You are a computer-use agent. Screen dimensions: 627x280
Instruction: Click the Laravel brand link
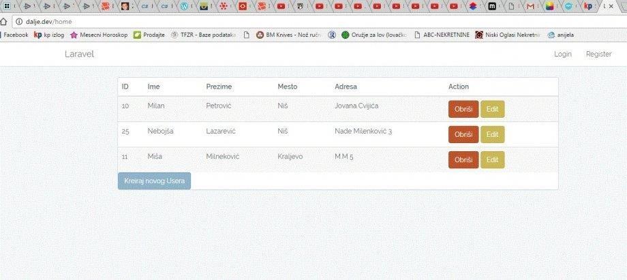79,54
